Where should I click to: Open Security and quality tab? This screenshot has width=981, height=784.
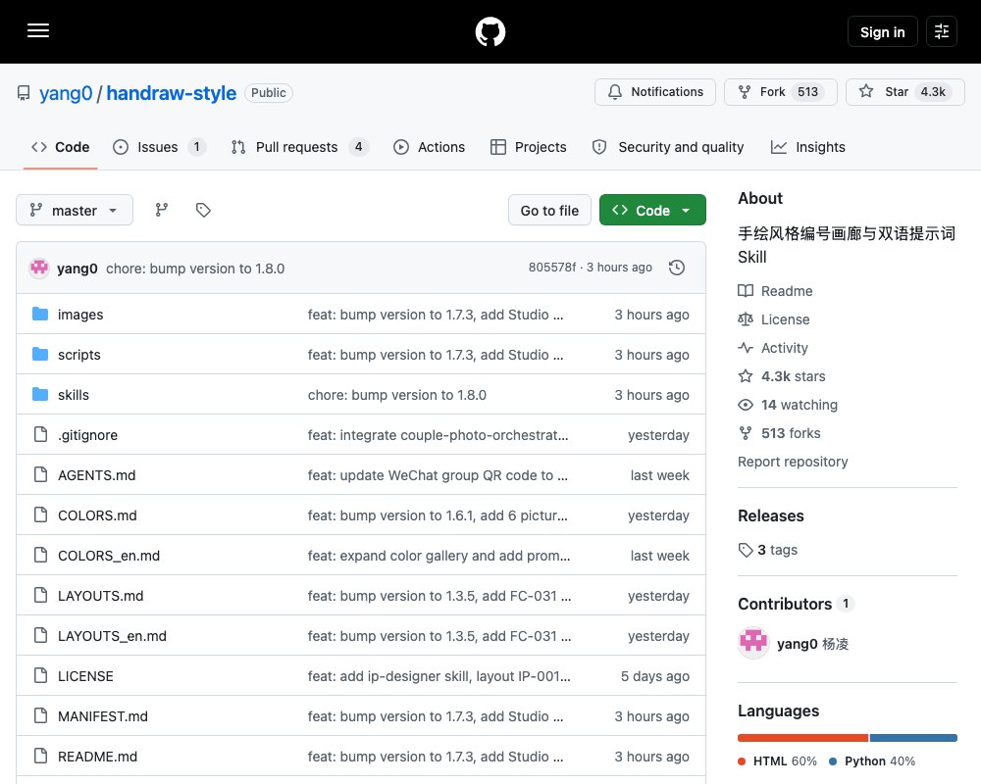point(668,147)
